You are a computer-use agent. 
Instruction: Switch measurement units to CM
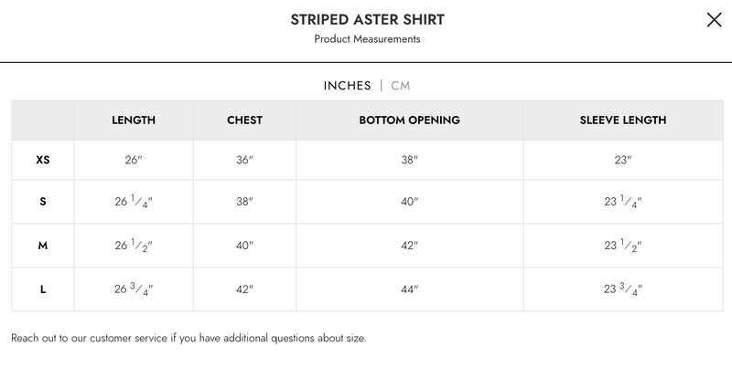coord(401,86)
